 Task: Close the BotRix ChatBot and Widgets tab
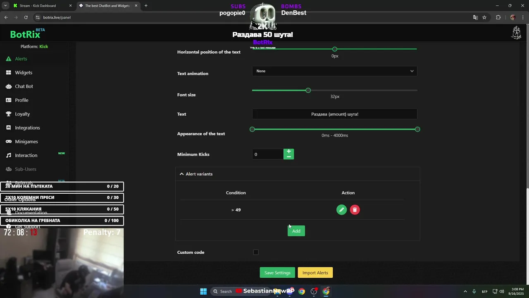pyautogui.click(x=136, y=6)
